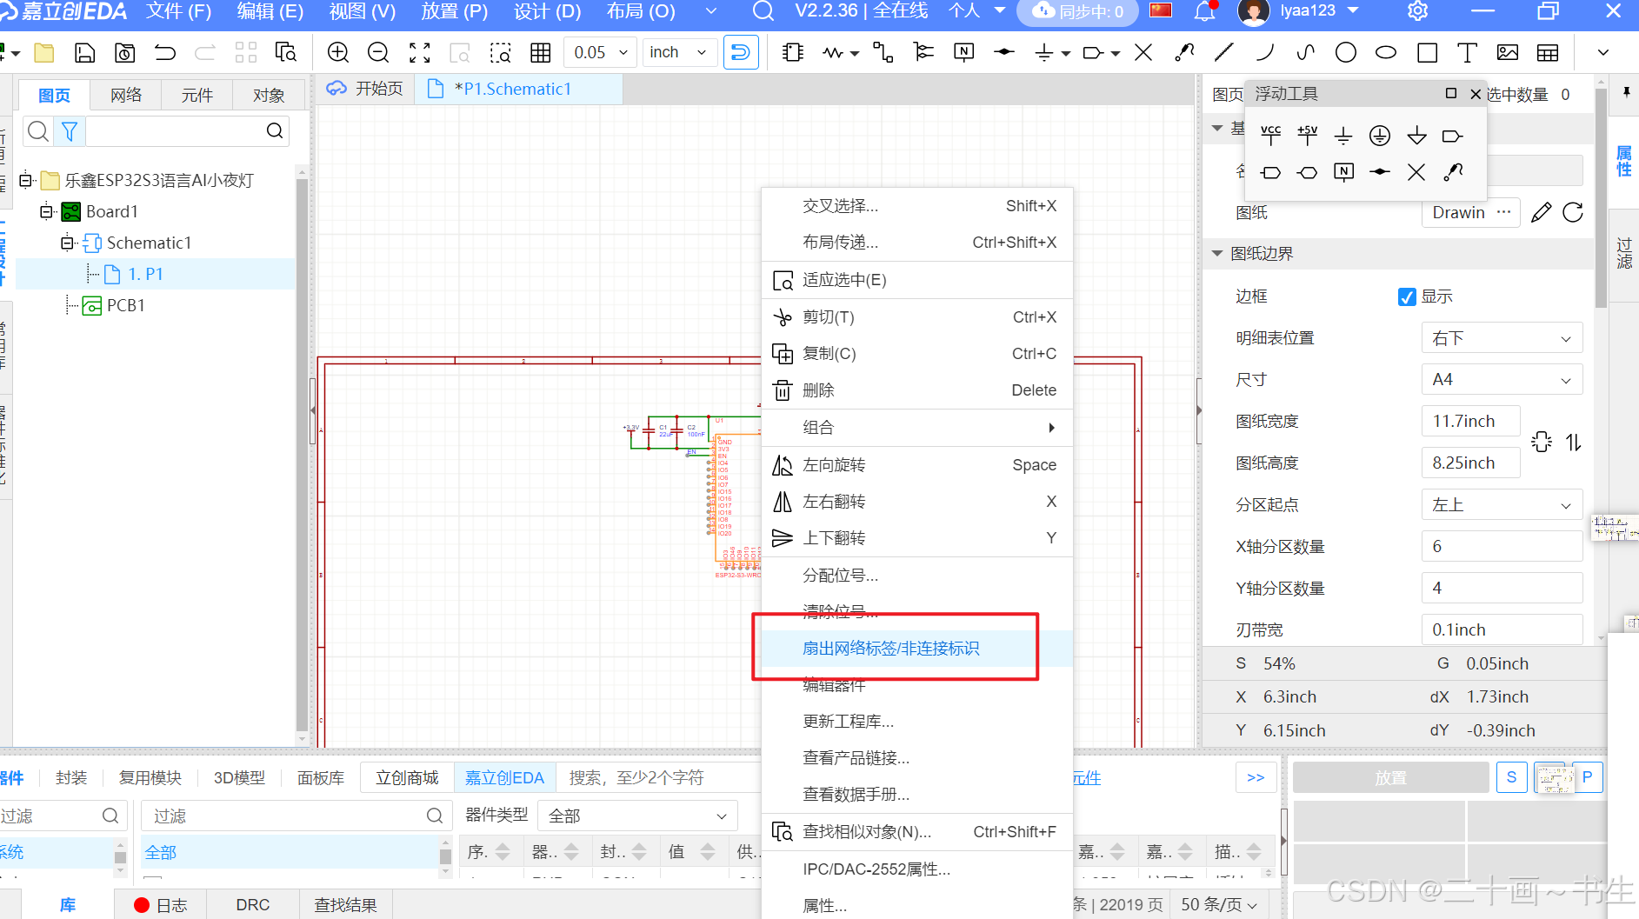Click the fit-to-screen icon

tap(420, 53)
